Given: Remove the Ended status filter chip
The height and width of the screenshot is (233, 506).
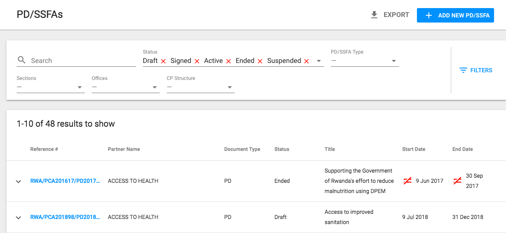Looking at the screenshot, I should point(260,61).
